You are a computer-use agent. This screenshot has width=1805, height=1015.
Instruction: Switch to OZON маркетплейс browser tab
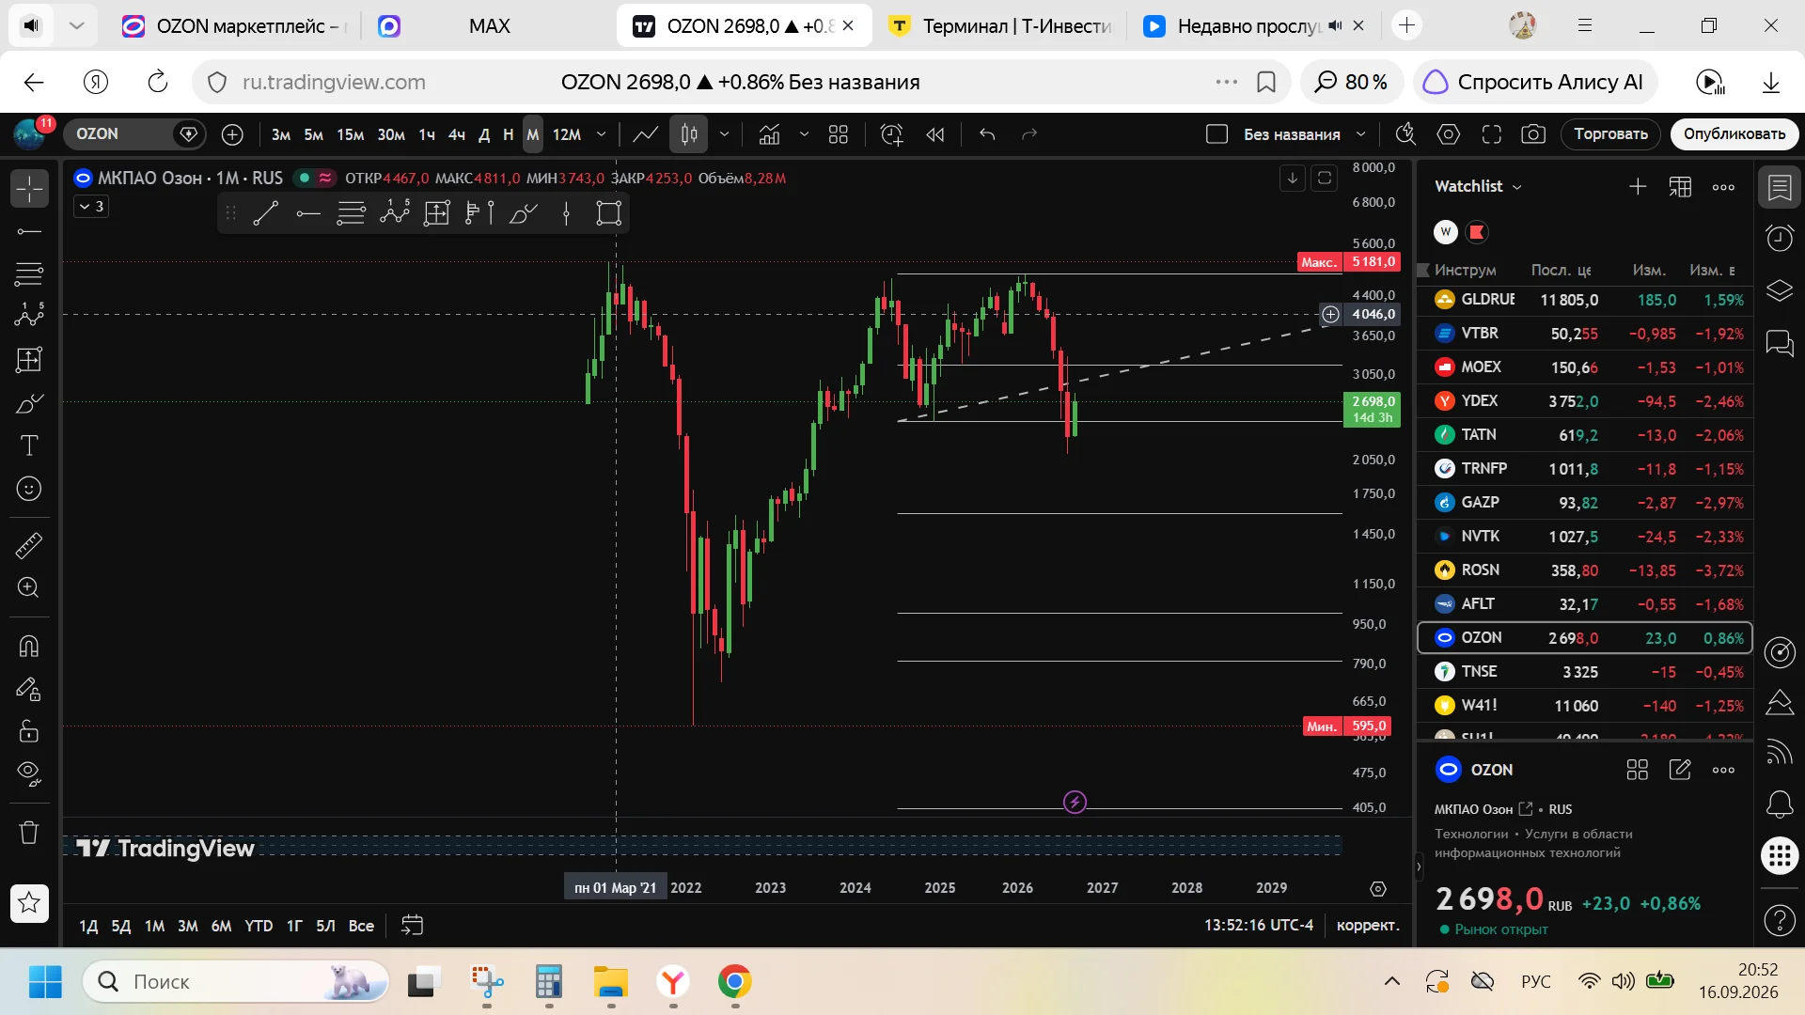click(237, 26)
